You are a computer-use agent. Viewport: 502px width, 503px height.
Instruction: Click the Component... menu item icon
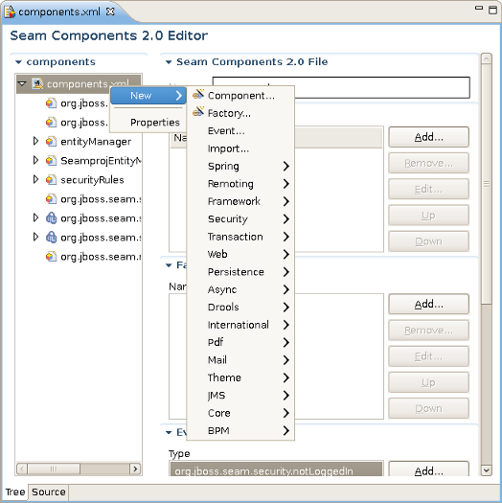(x=198, y=94)
